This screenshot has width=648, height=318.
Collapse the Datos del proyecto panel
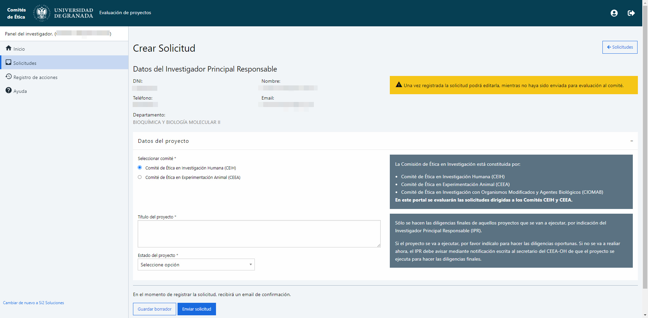pyautogui.click(x=631, y=141)
